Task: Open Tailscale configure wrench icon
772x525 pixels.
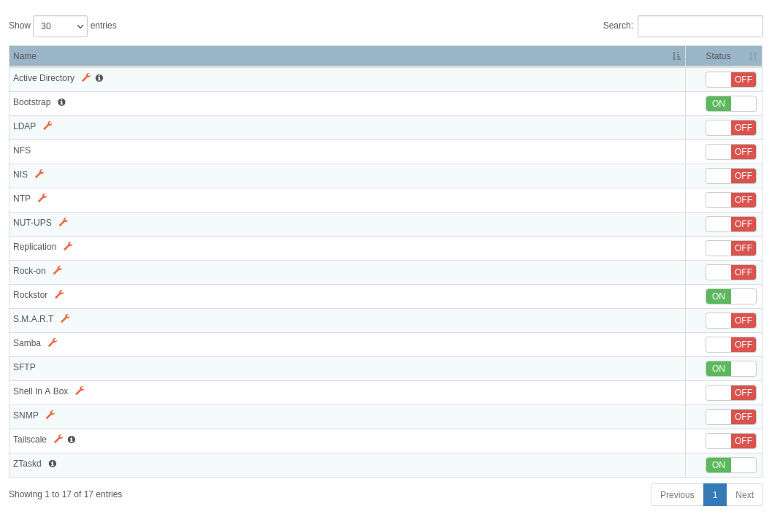Action: tap(58, 440)
